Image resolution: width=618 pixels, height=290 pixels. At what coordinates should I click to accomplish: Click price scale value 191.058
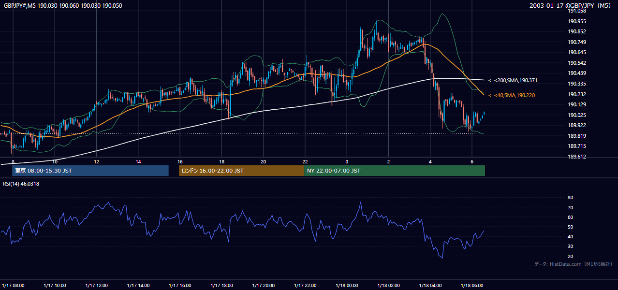point(576,11)
